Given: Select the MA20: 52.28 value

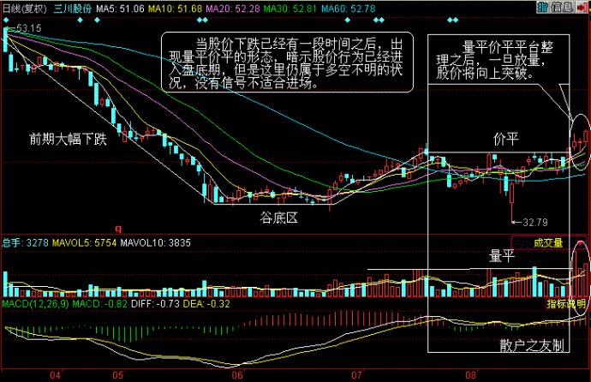Looking at the screenshot, I should point(233,9).
